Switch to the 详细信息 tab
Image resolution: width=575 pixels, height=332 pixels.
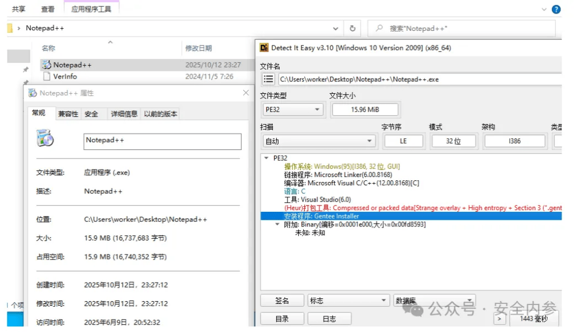click(124, 114)
